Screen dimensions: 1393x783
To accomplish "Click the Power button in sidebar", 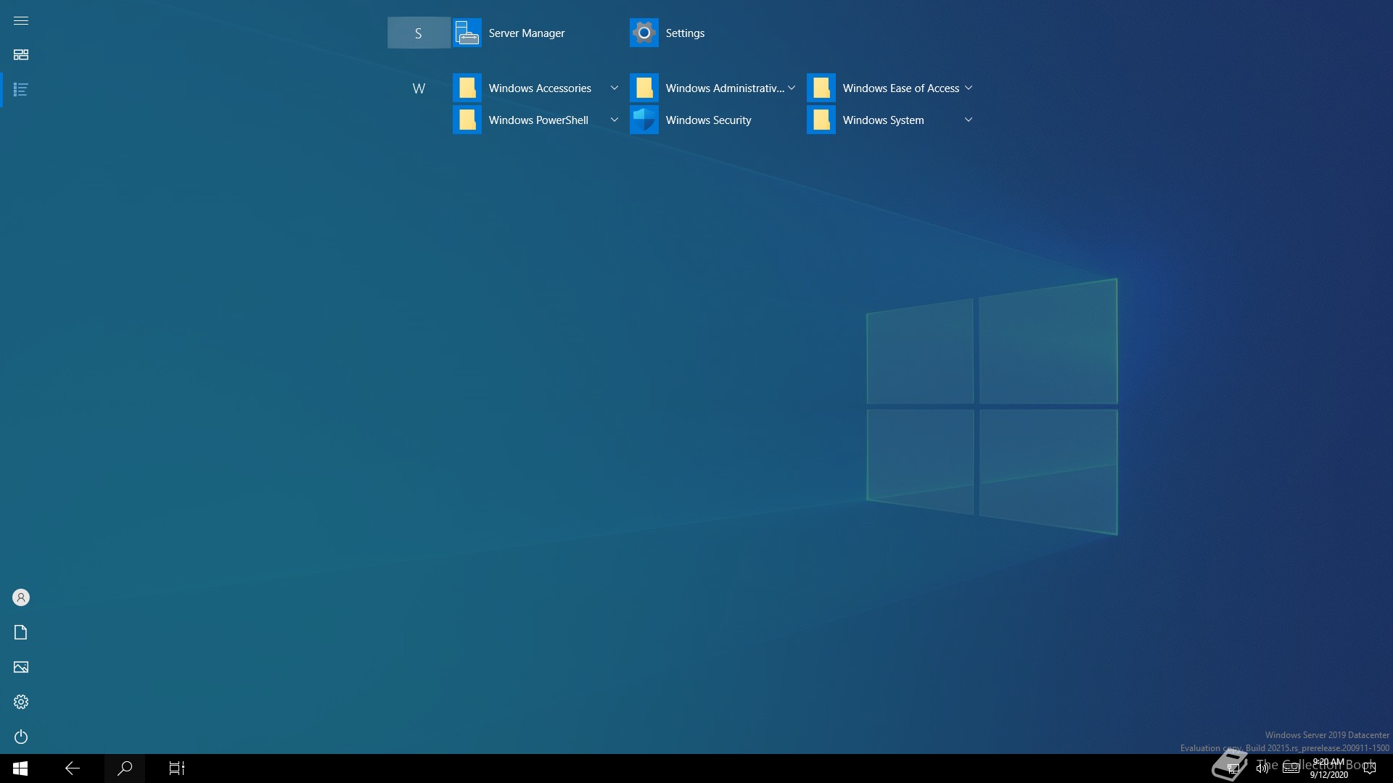I will click(x=21, y=737).
